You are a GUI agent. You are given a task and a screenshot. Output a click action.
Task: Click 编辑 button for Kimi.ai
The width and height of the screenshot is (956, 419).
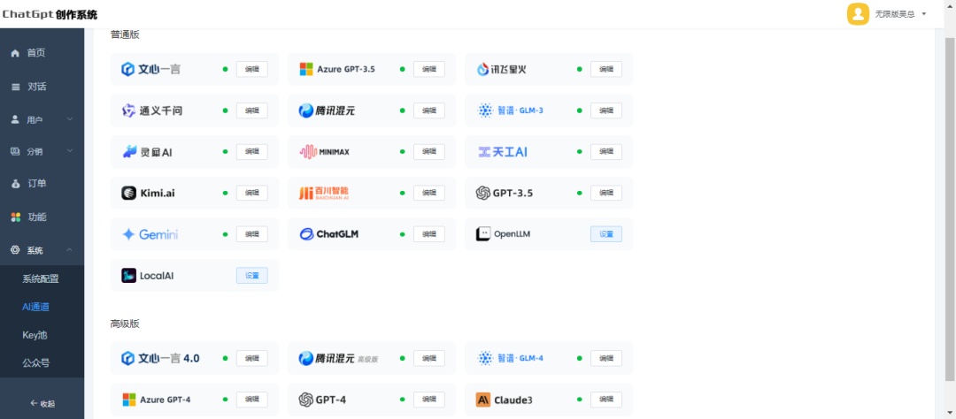(x=251, y=193)
